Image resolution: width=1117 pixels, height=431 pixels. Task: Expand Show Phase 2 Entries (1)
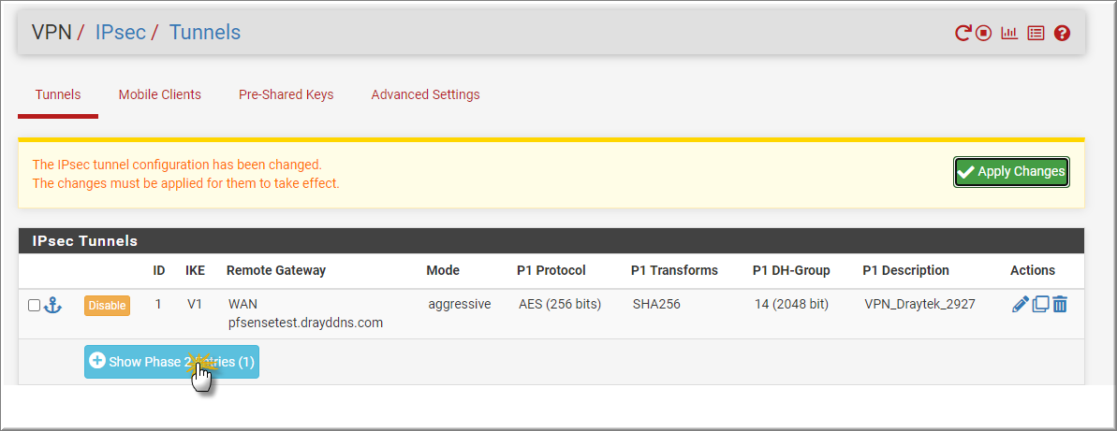171,362
